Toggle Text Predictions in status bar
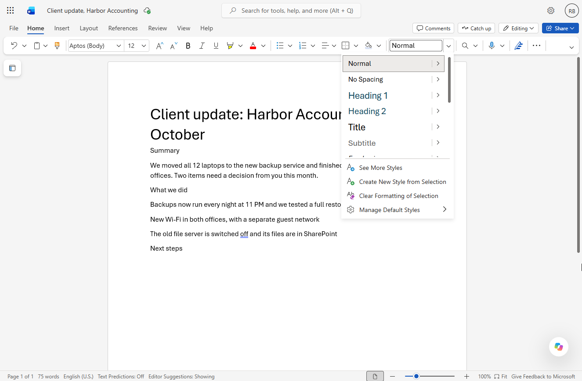This screenshot has height=381, width=582. 121,377
